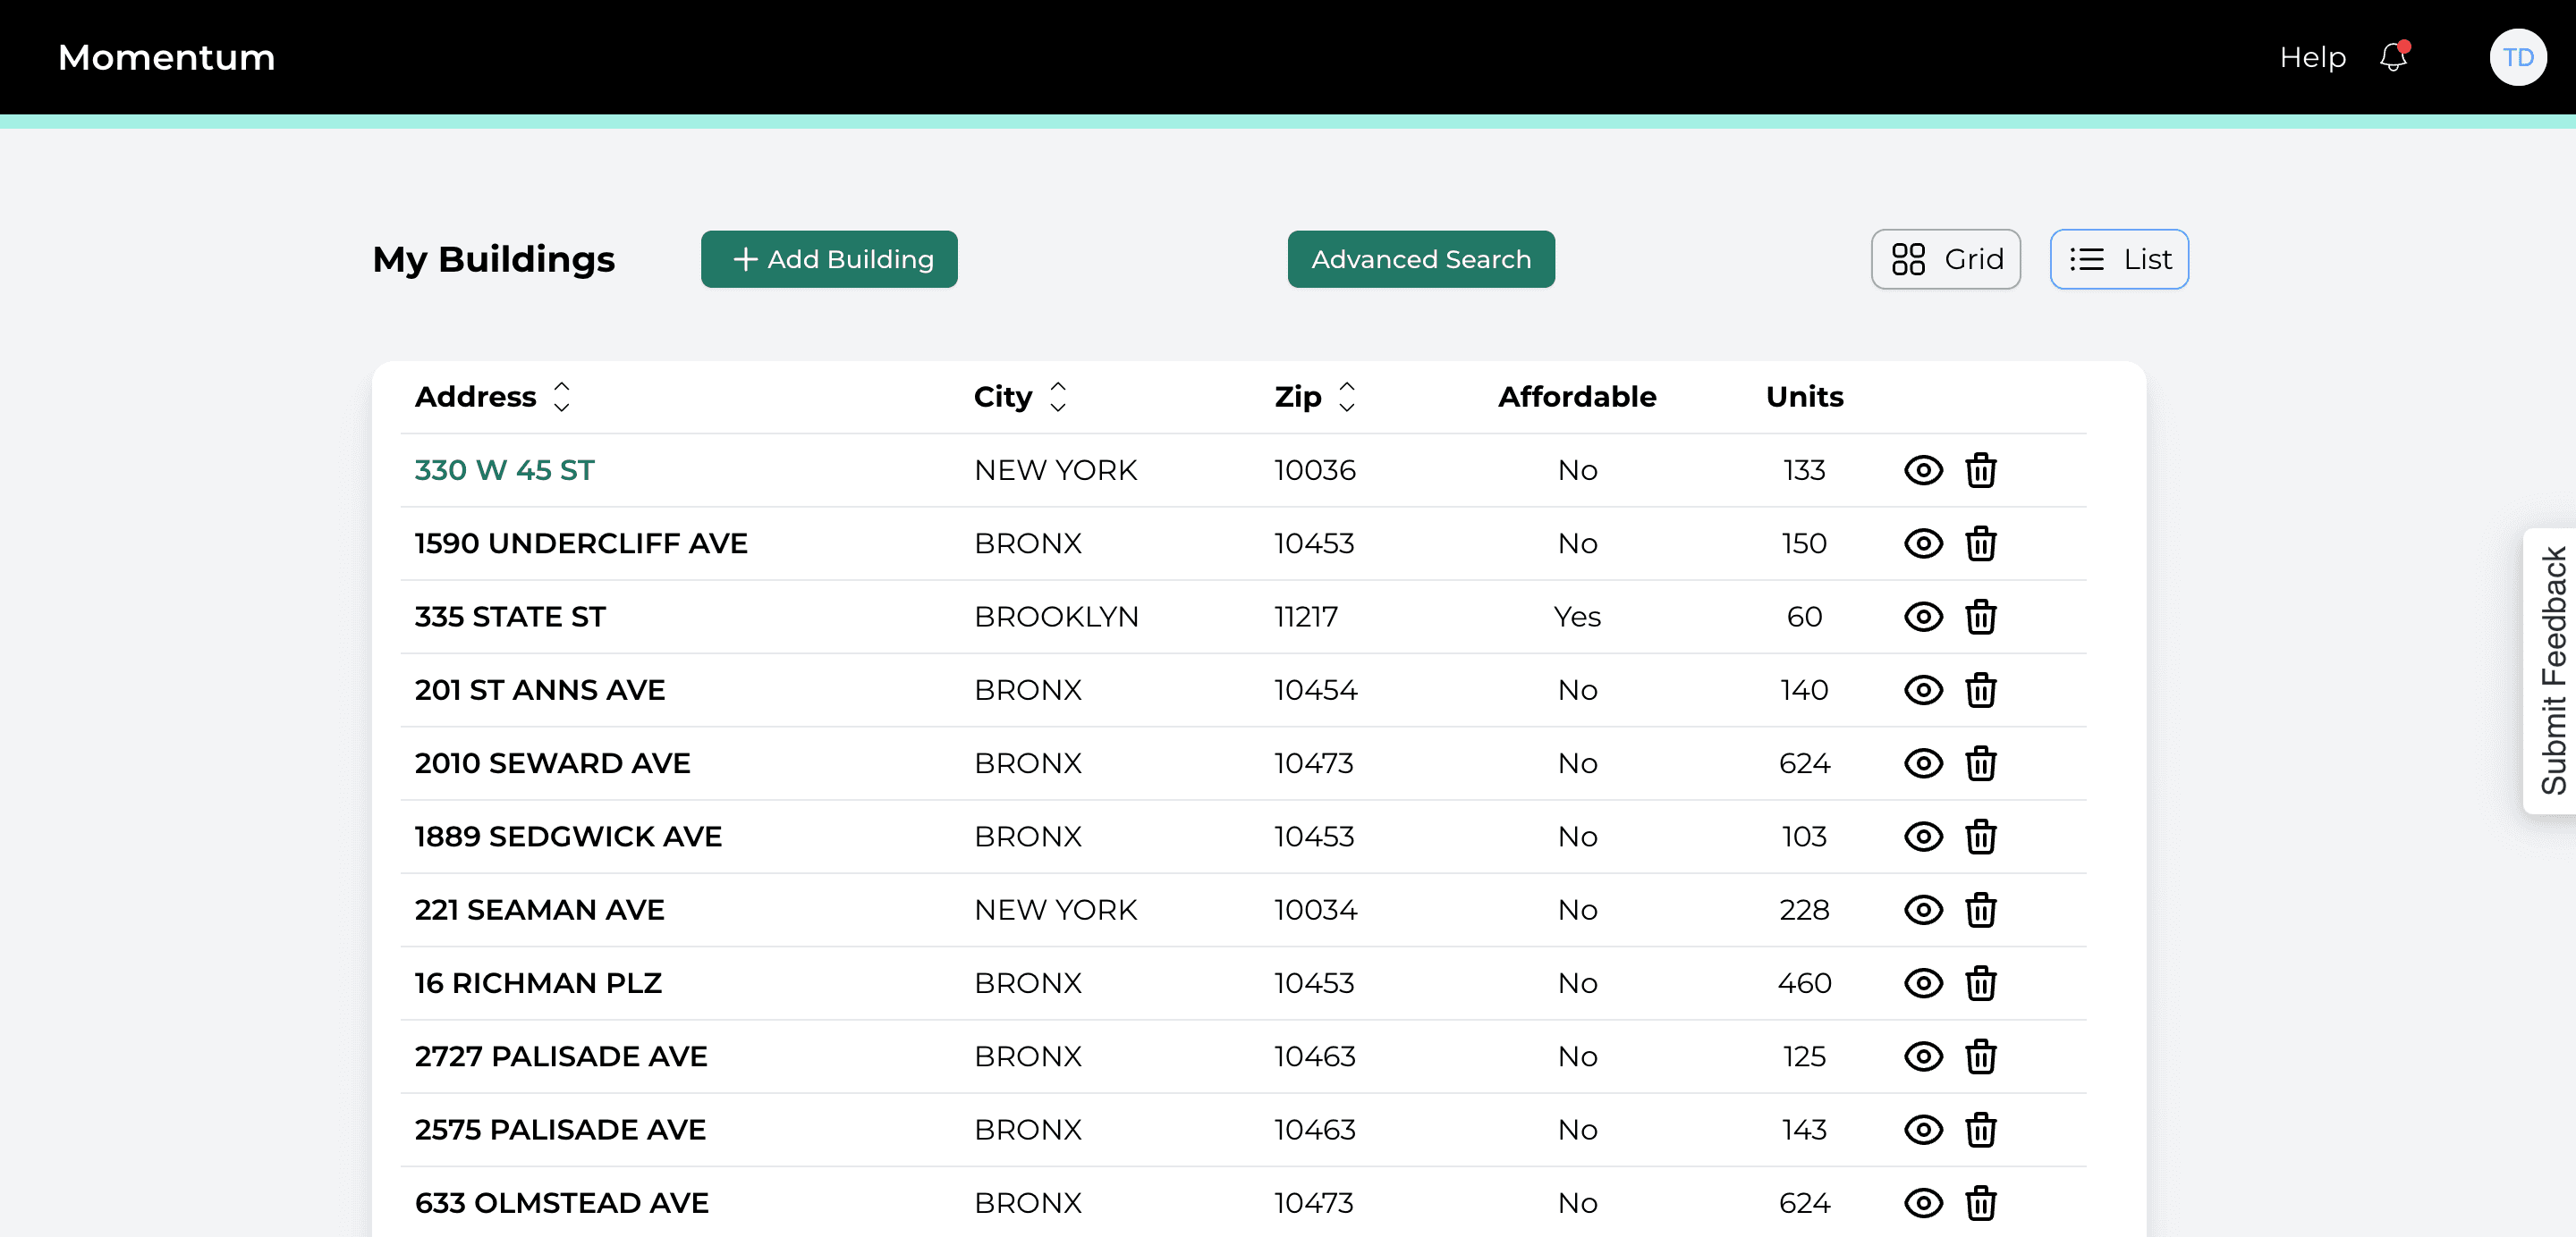Sort table by Address column arrows
Image resolution: width=2576 pixels, height=1237 pixels.
(561, 397)
